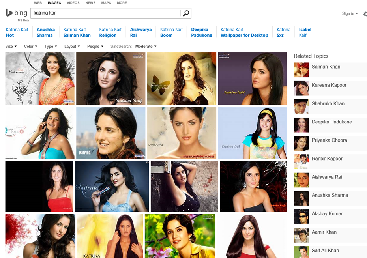Open the Sign in dropdown
The height and width of the screenshot is (258, 367).
pos(350,13)
